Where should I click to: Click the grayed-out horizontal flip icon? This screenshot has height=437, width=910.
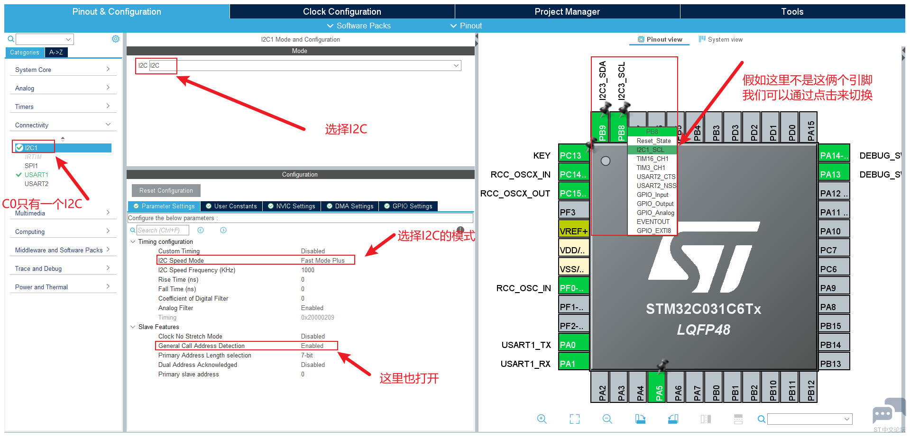pyautogui.click(x=706, y=419)
